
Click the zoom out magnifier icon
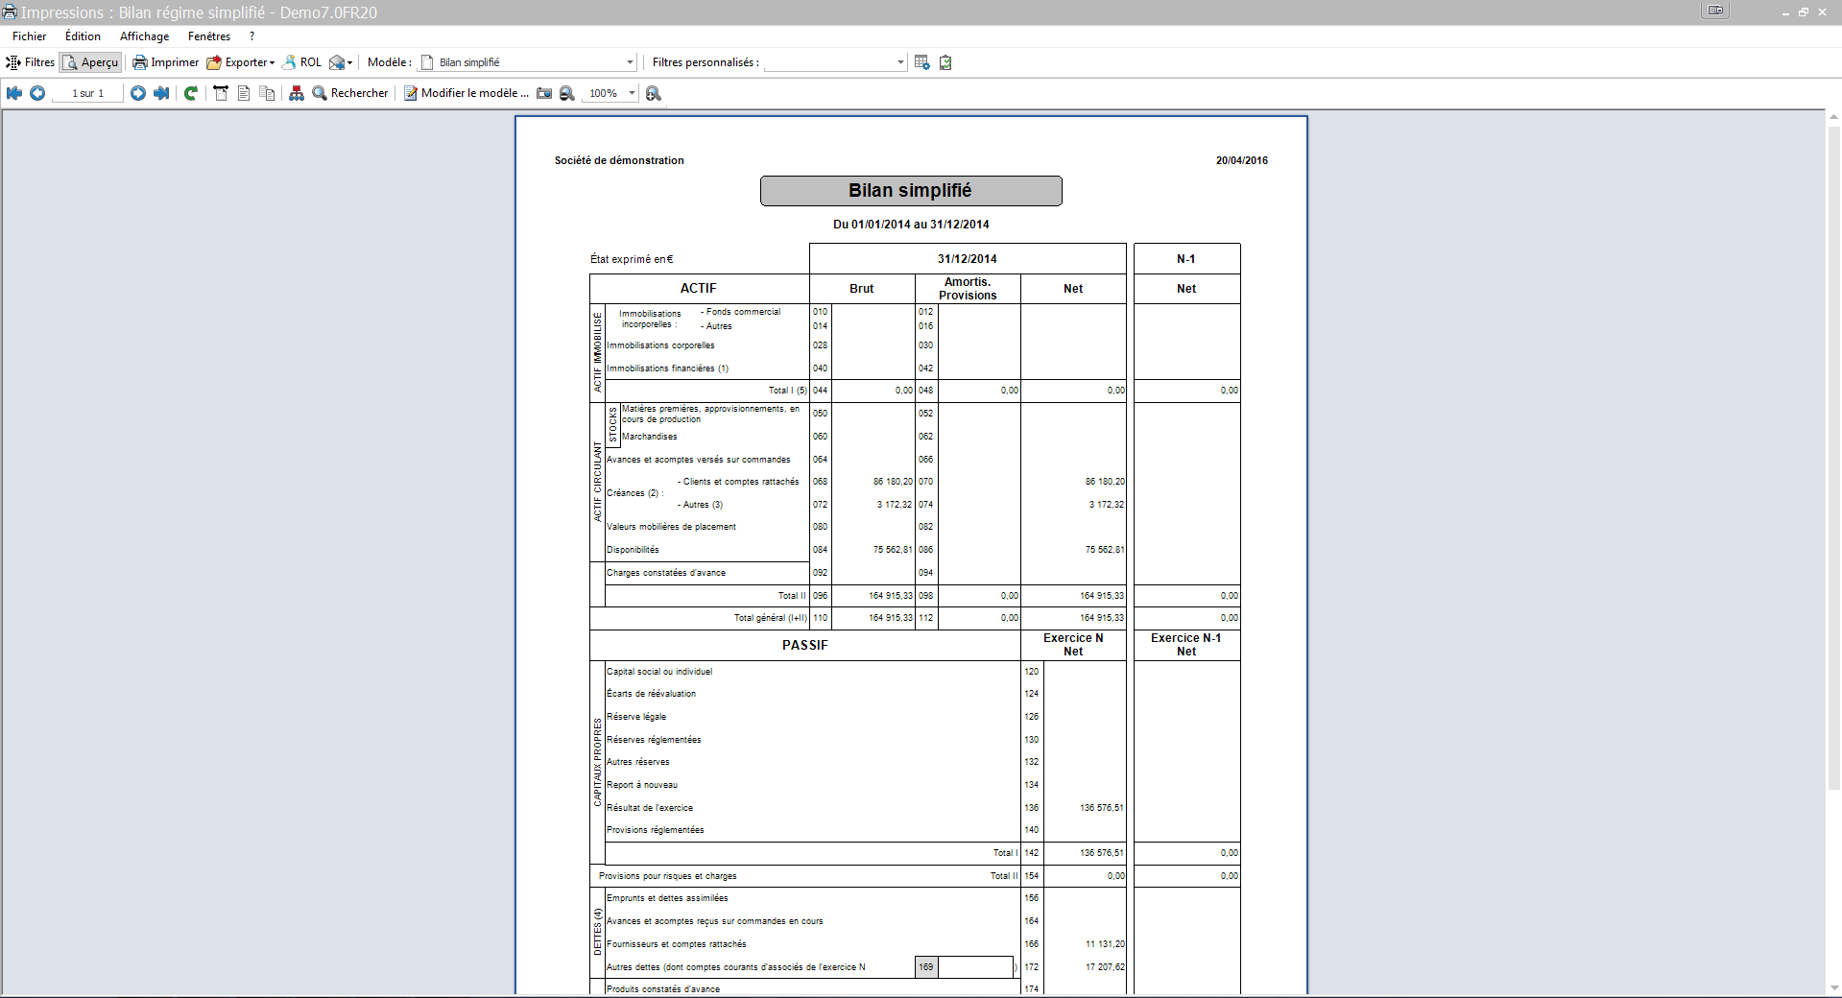pos(567,93)
